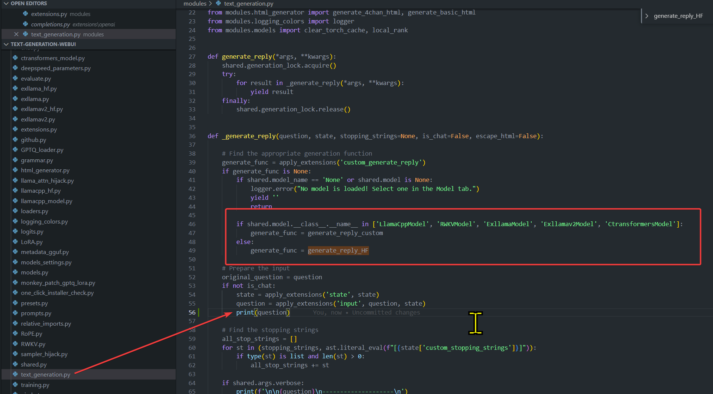Viewport: 713px width, 394px height.
Task: Click the Python icon next to completions.py
Action: [25, 24]
